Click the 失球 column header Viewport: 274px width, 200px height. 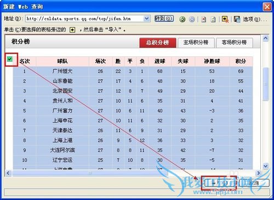183,61
